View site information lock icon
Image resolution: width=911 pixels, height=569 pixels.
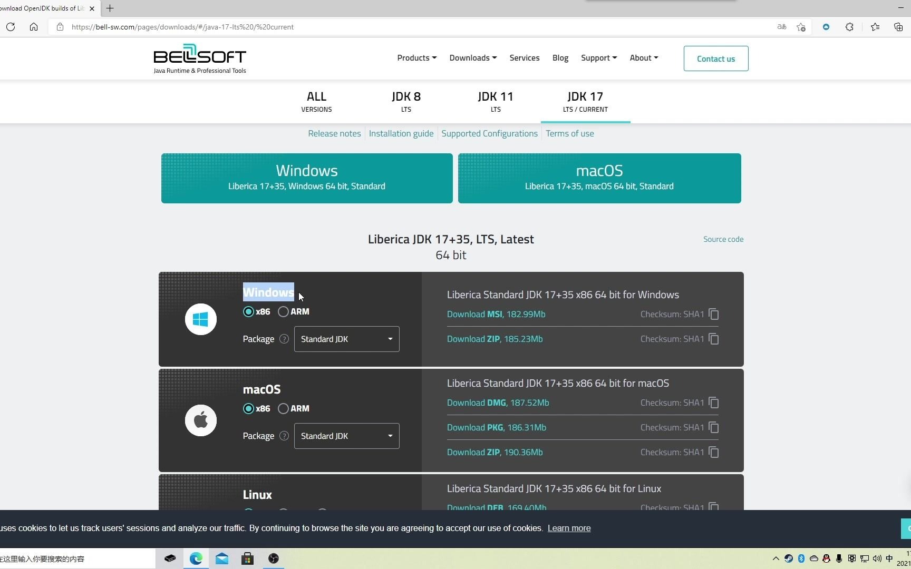click(60, 27)
